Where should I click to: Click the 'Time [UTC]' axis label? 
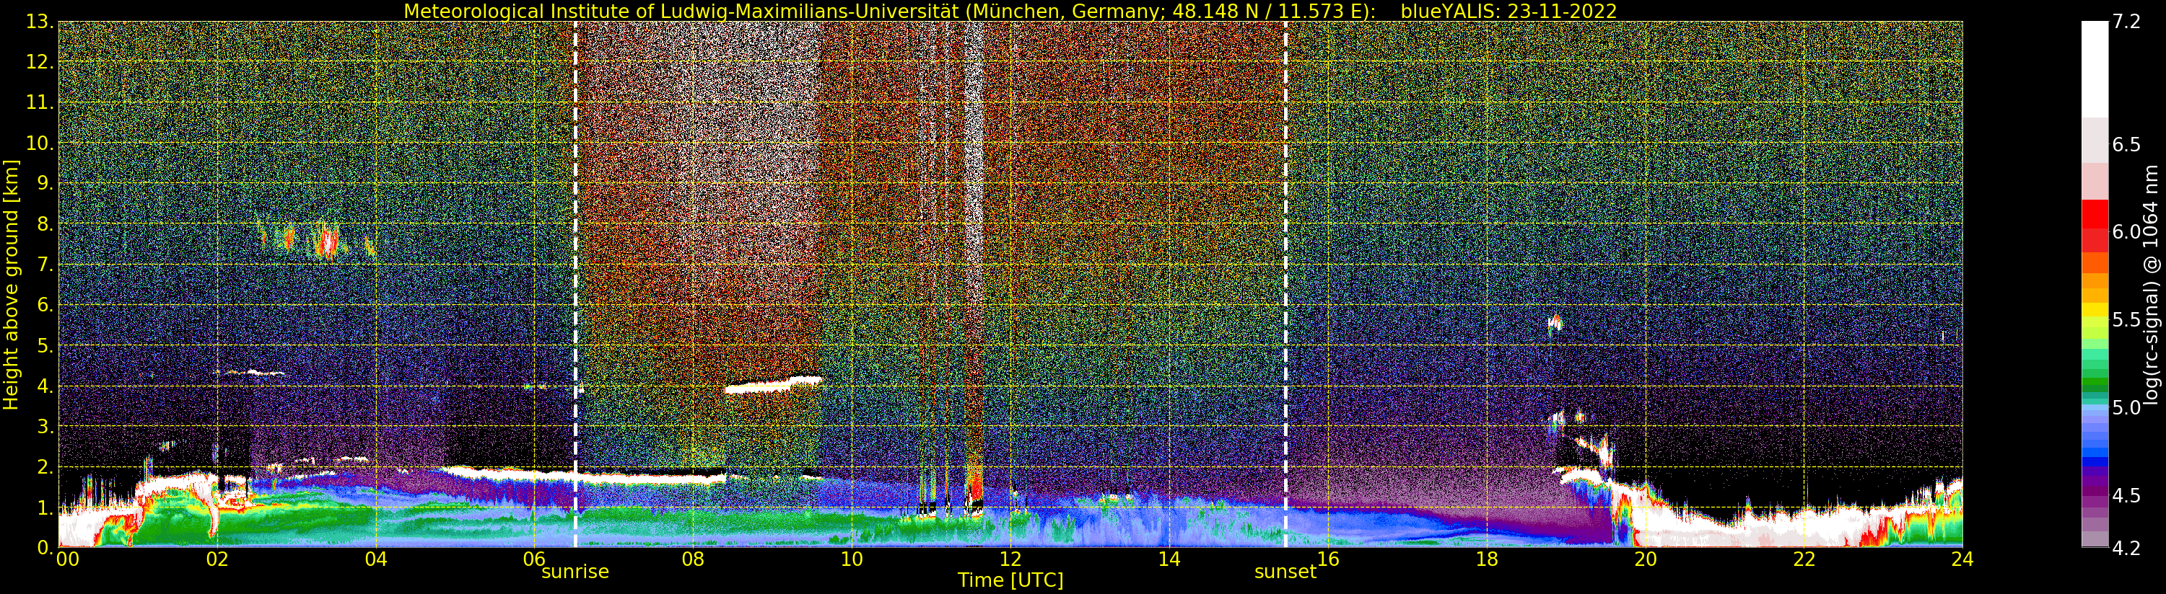(1010, 580)
